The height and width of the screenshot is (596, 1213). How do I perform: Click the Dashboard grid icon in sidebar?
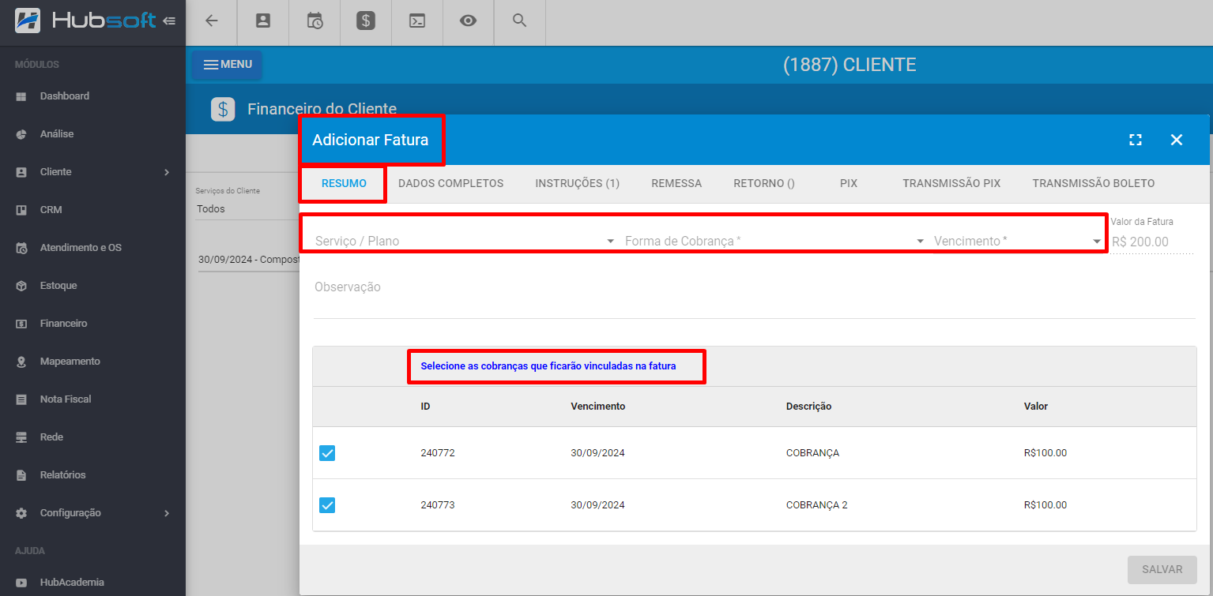point(21,96)
